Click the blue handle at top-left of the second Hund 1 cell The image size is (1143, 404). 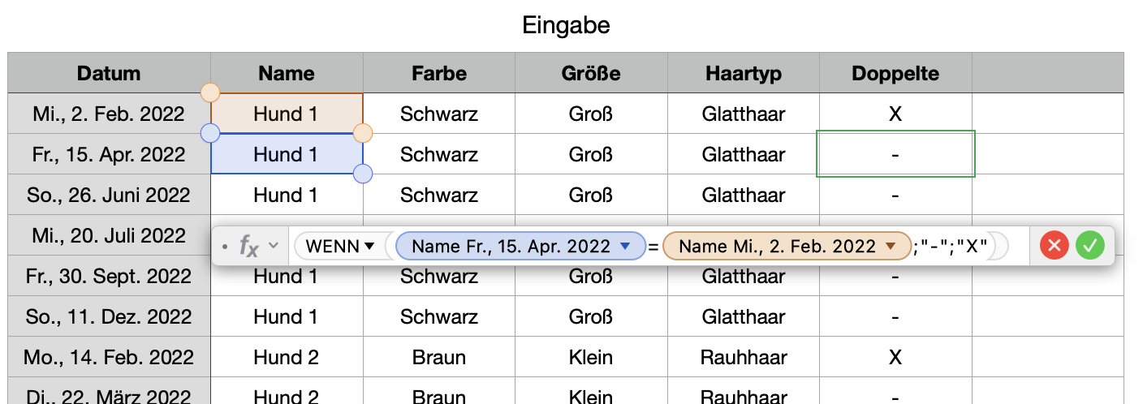(x=210, y=133)
